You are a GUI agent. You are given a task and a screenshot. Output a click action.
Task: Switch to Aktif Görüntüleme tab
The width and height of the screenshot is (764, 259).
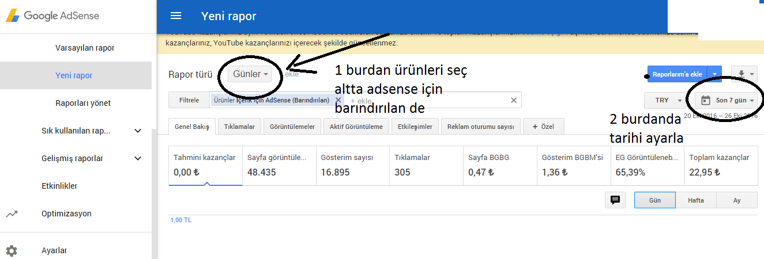click(356, 126)
